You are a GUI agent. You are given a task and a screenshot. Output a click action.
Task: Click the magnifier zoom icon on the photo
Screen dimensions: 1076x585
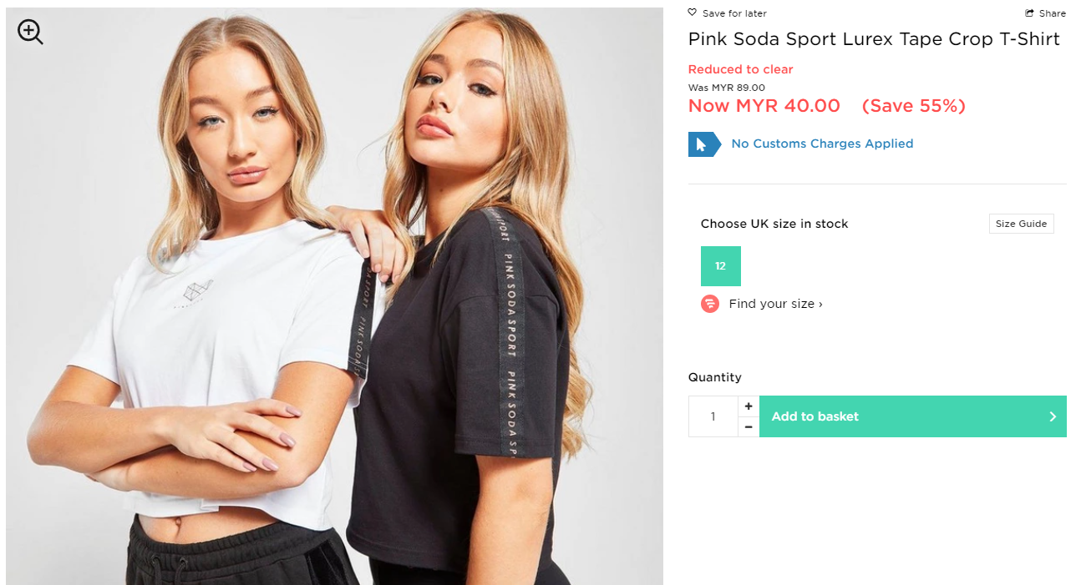[30, 32]
